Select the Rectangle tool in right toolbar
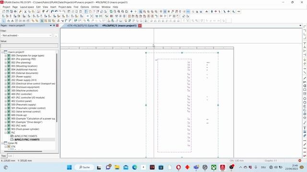 [x=305, y=90]
